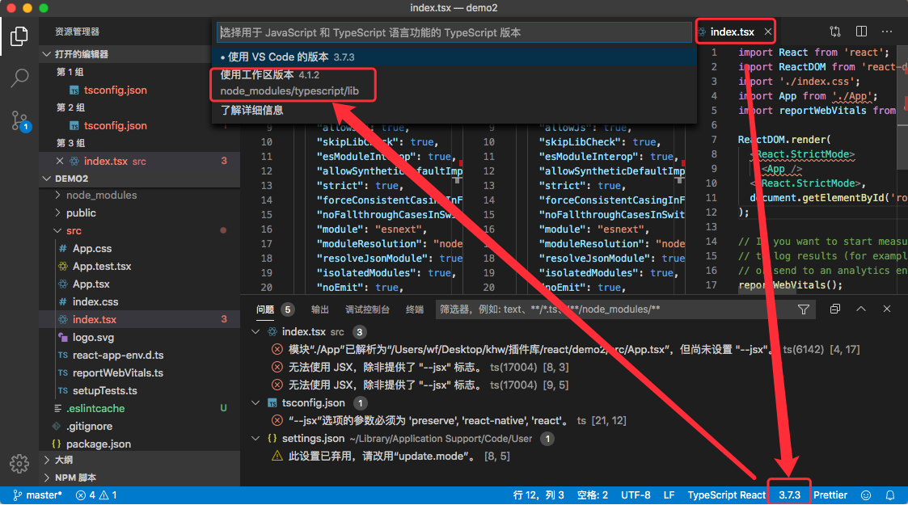This screenshot has width=908, height=505.
Task: Maximize the panel with the up chevron
Action: [x=861, y=309]
